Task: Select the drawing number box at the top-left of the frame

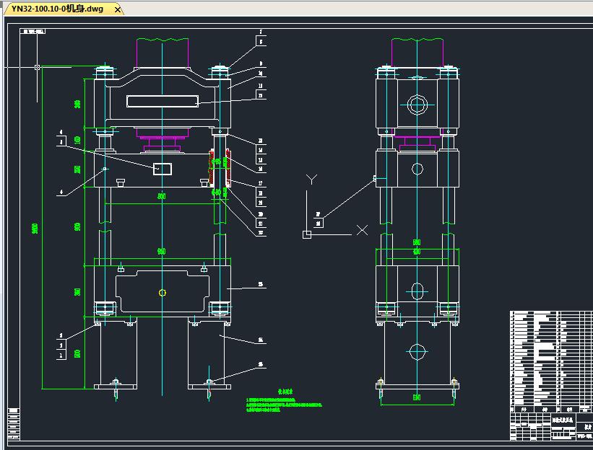Action: click(33, 31)
